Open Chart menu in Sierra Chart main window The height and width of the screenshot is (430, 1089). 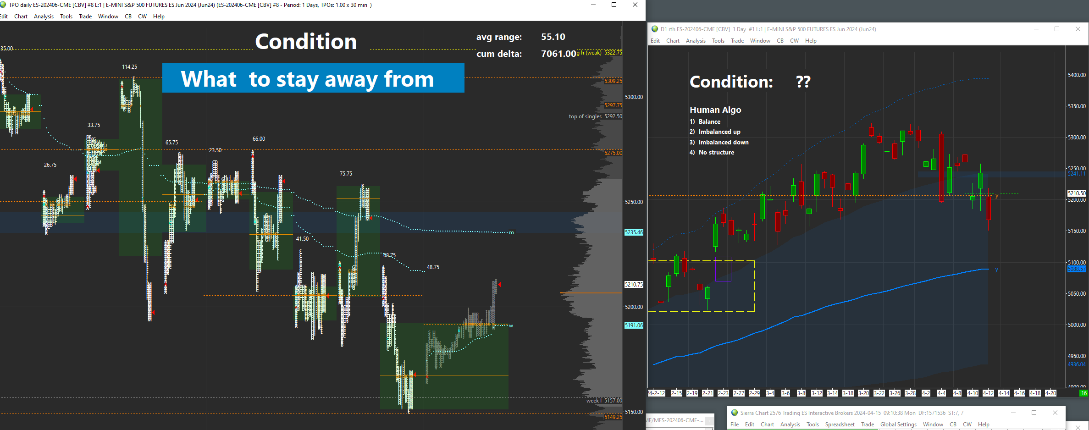tap(767, 424)
